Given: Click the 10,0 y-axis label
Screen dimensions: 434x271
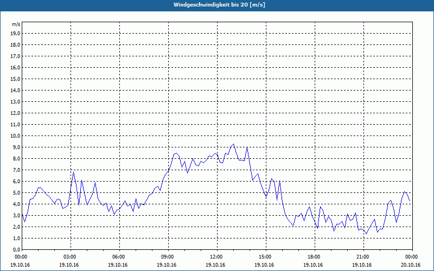Looking at the screenshot, I should [x=15, y=136].
